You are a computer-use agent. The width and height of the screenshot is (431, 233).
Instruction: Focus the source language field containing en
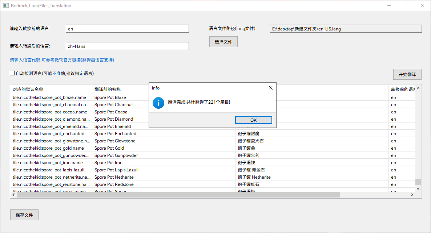127,29
